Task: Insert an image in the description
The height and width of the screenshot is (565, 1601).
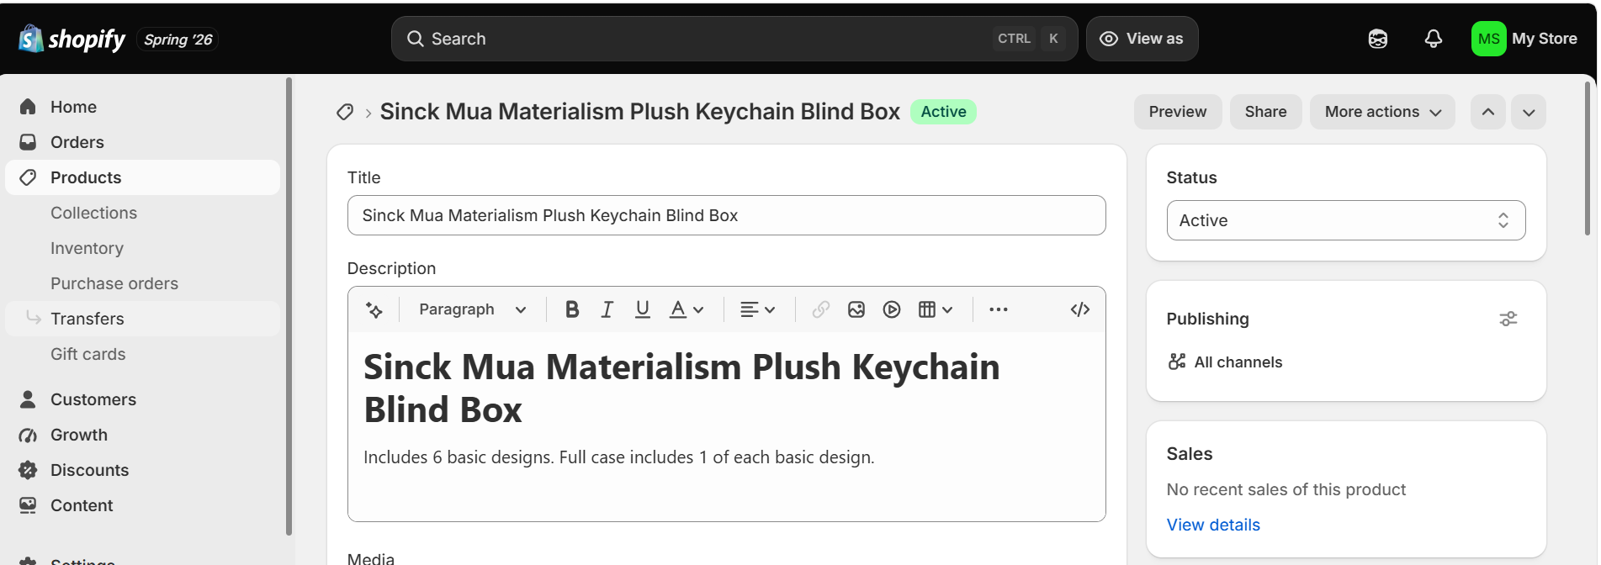Action: [856, 309]
